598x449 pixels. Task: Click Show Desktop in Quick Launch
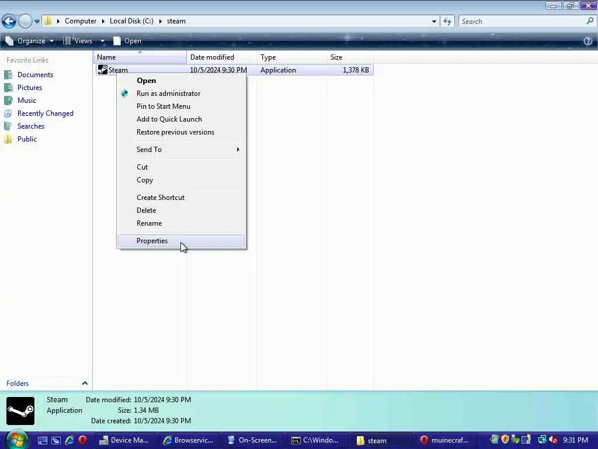[42, 441]
